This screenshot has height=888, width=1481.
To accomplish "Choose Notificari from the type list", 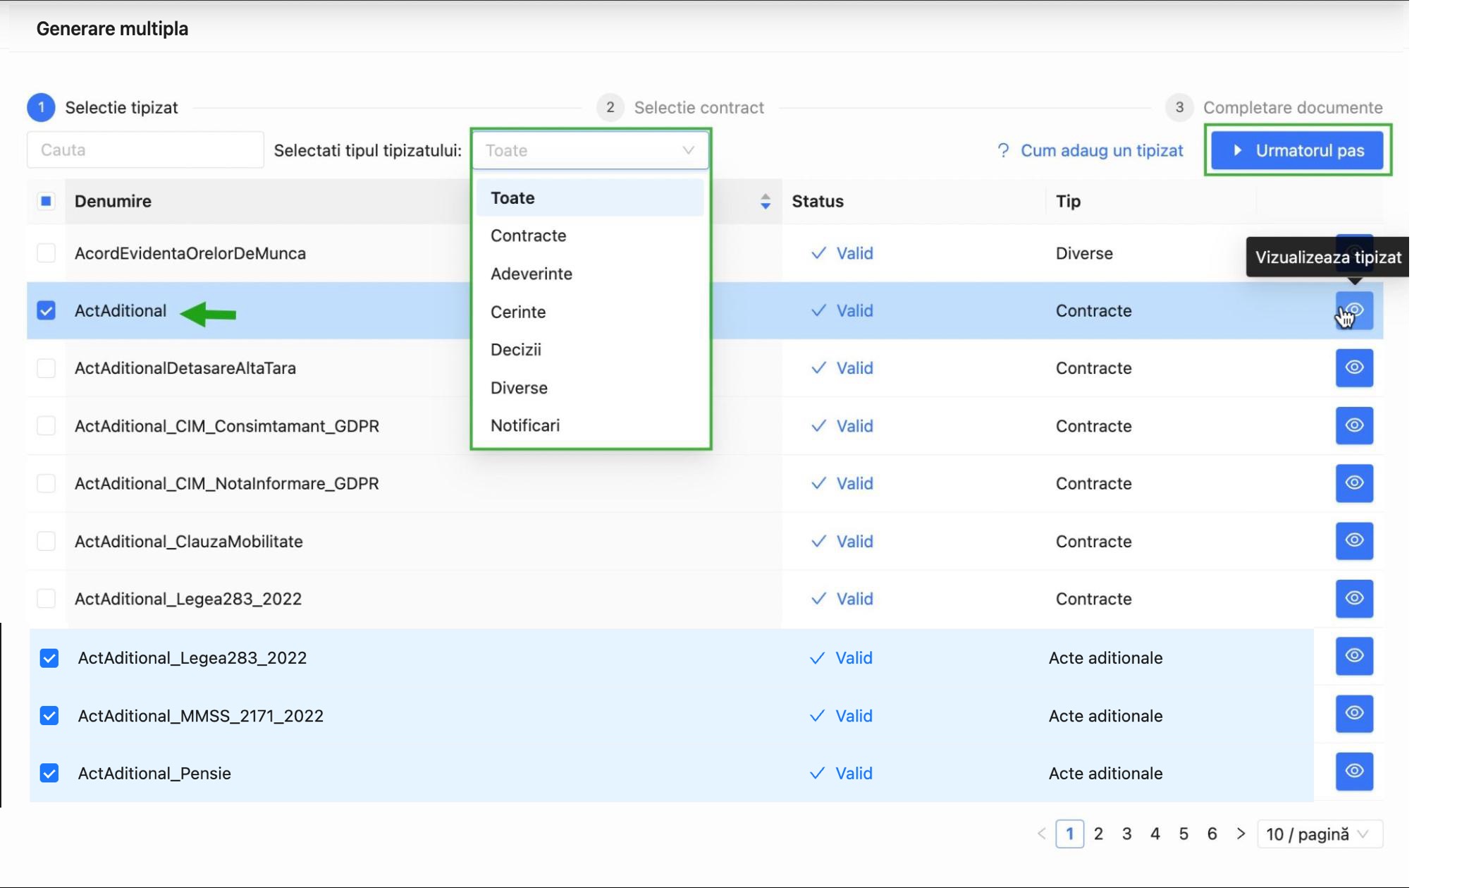I will point(590,425).
